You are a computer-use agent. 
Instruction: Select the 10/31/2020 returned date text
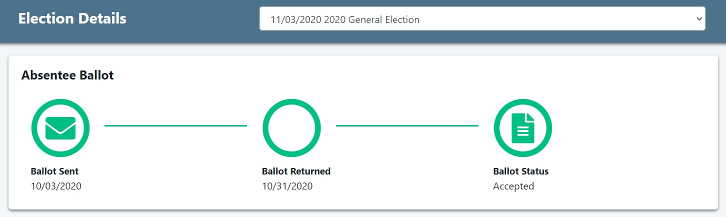[x=287, y=186]
